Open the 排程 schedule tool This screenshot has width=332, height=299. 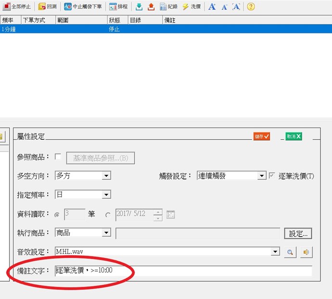pyautogui.click(x=118, y=7)
